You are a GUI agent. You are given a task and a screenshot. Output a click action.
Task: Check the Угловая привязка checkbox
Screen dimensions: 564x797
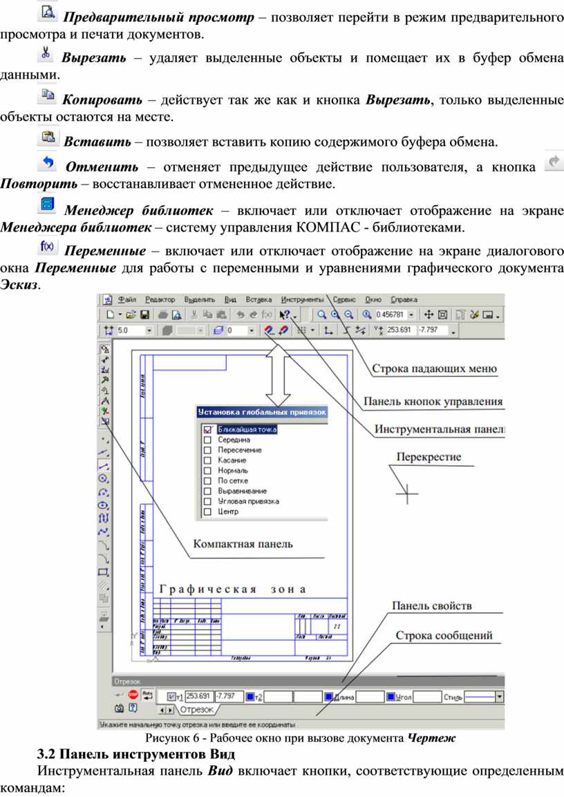[207, 501]
